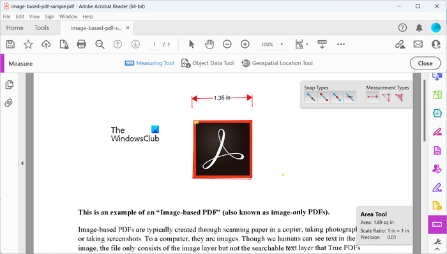
Task: Open the Edit menu
Action: pos(20,17)
